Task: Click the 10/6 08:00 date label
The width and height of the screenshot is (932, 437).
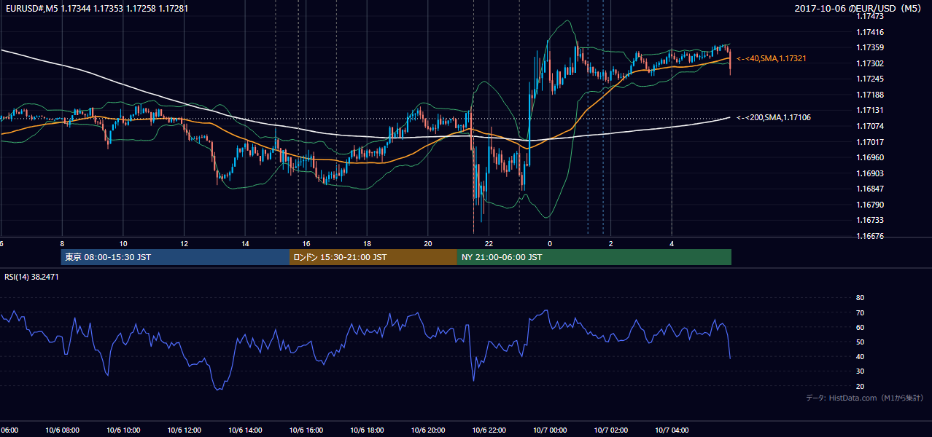Action: [62, 430]
